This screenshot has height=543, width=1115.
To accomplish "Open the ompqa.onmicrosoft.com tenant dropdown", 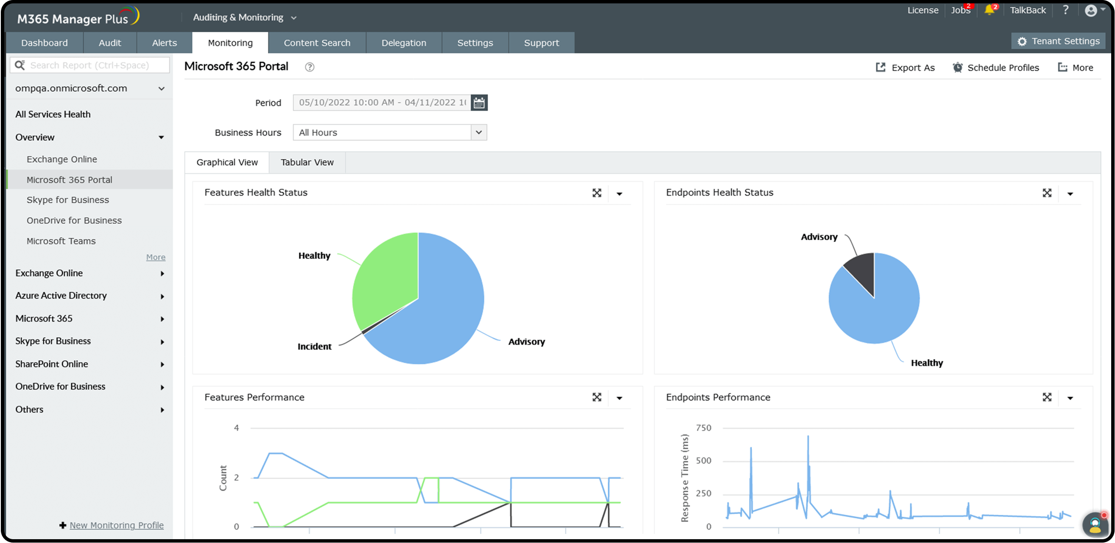I will 162,88.
